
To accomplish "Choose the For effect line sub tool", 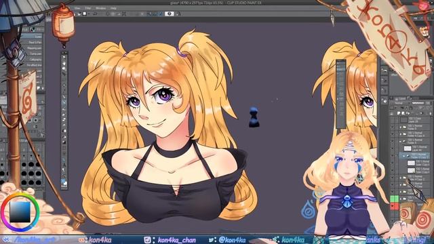I will coord(34,65).
